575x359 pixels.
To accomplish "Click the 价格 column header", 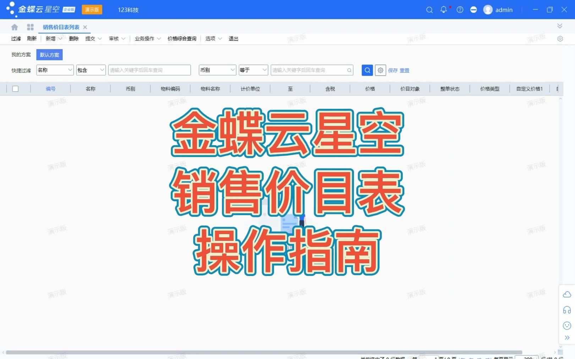I will (x=370, y=89).
